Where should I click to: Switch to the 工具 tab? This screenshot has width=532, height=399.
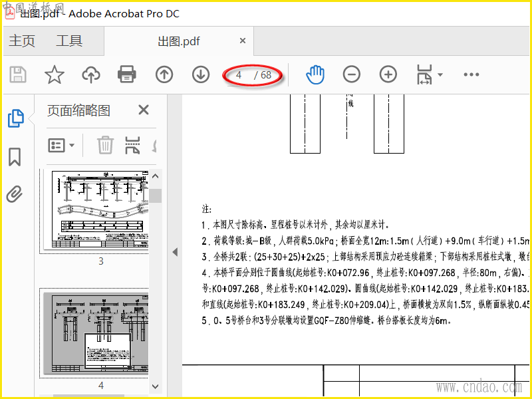pyautogui.click(x=69, y=41)
